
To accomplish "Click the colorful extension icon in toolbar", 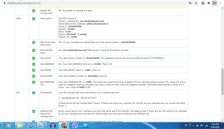I will click(203, 3).
